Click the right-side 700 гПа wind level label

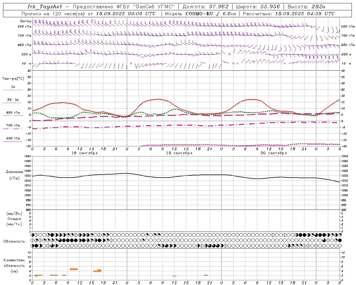click(348, 36)
